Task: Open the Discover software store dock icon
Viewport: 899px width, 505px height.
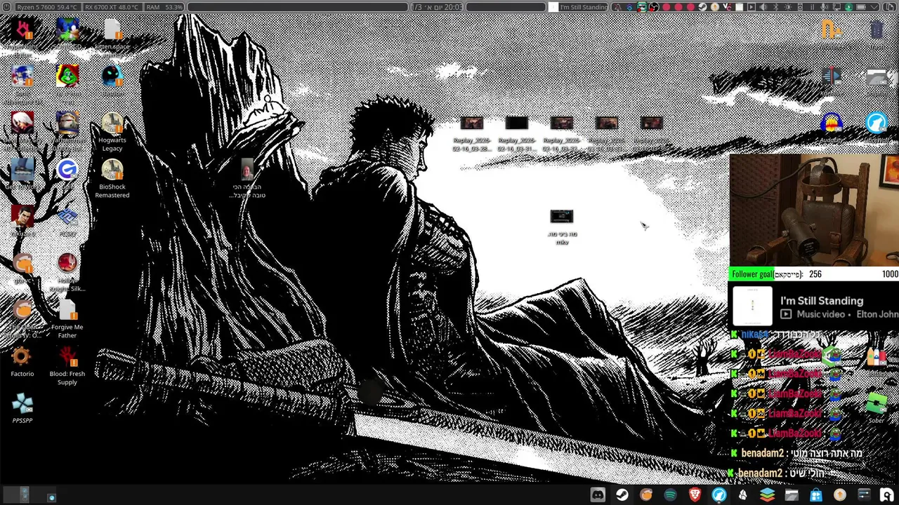Action: point(815,495)
